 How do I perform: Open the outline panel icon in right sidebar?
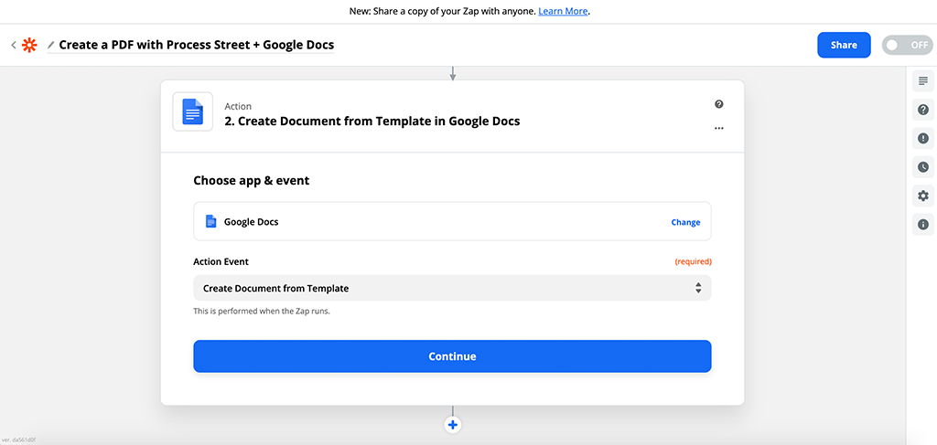coord(922,81)
